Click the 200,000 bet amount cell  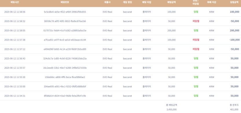click(x=172, y=30)
